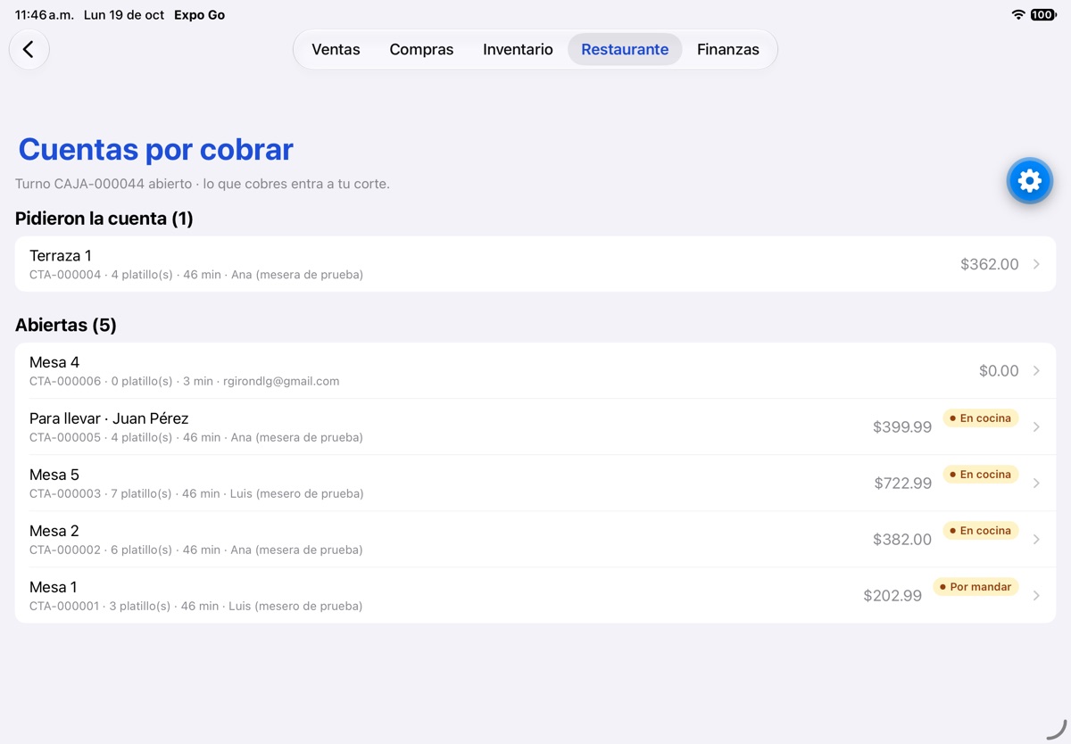Open the Mesa 4 row chevron
The width and height of the screenshot is (1071, 744).
click(x=1036, y=370)
